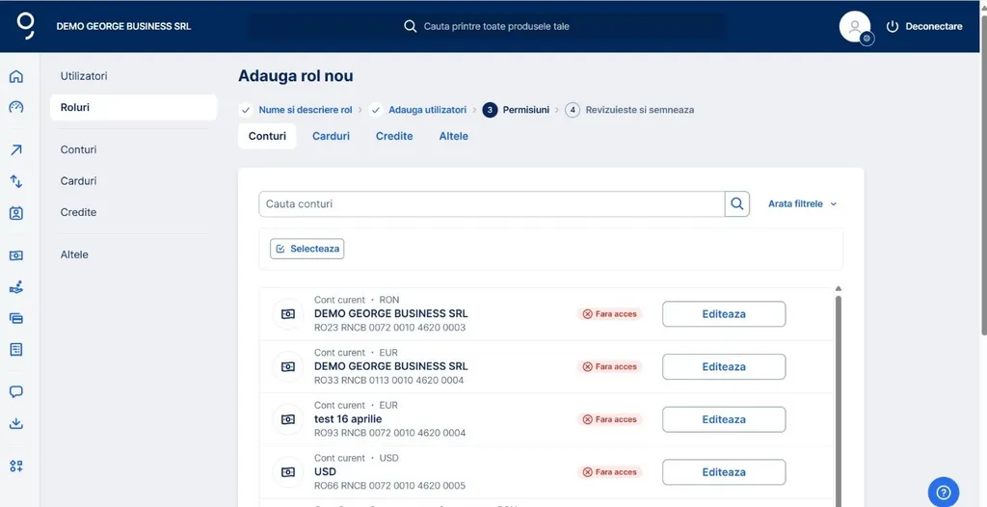Click Editeaza for the USD account

[x=723, y=472]
